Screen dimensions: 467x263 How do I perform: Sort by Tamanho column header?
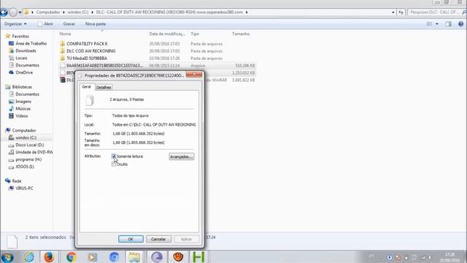click(x=241, y=34)
